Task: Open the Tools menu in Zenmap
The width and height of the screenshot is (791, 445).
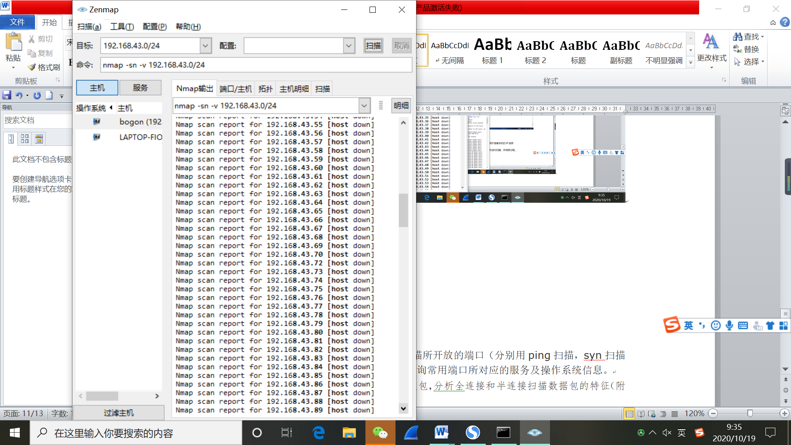Action: click(122, 27)
